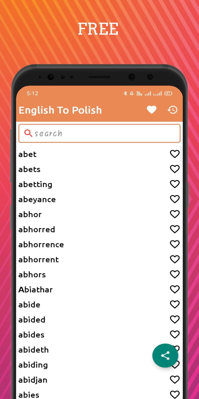The width and height of the screenshot is (199, 399).
Task: Favorite the word 'abhor'
Action: tap(174, 214)
